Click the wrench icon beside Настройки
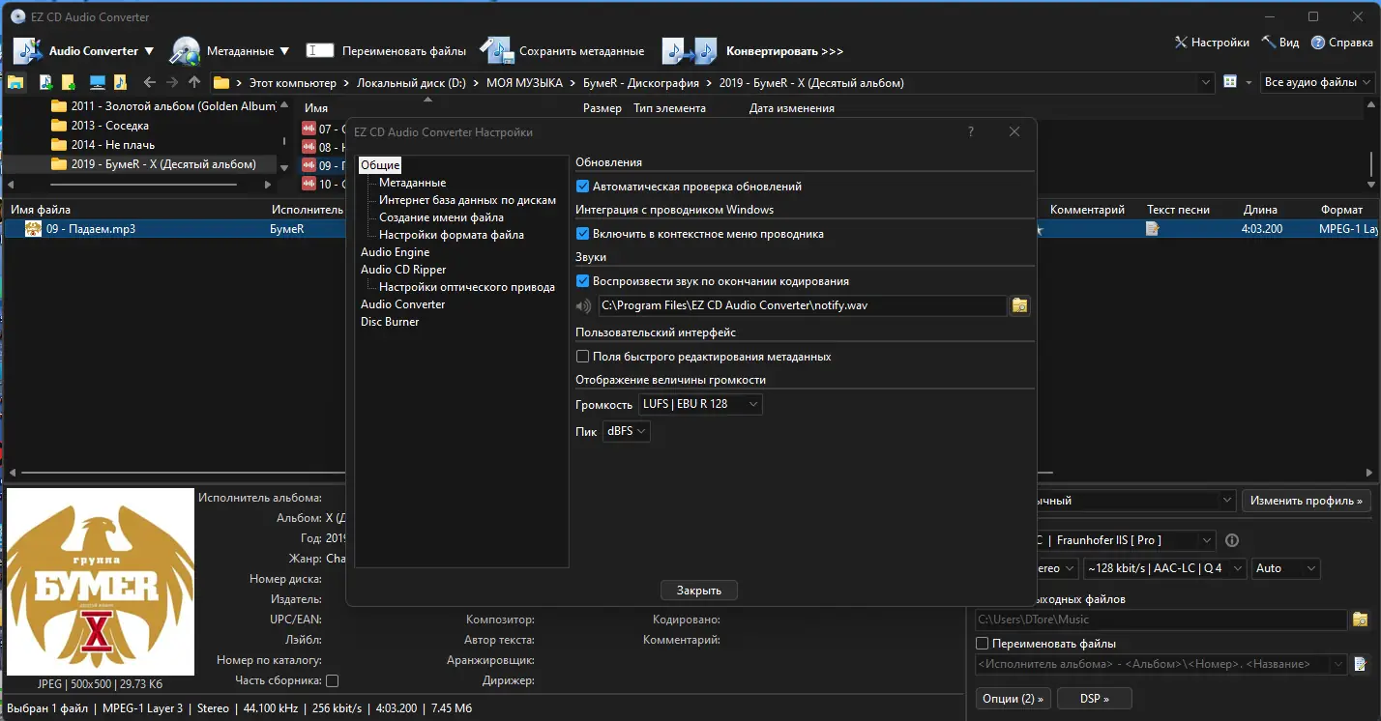Image resolution: width=1381 pixels, height=721 pixels. pyautogui.click(x=1181, y=43)
